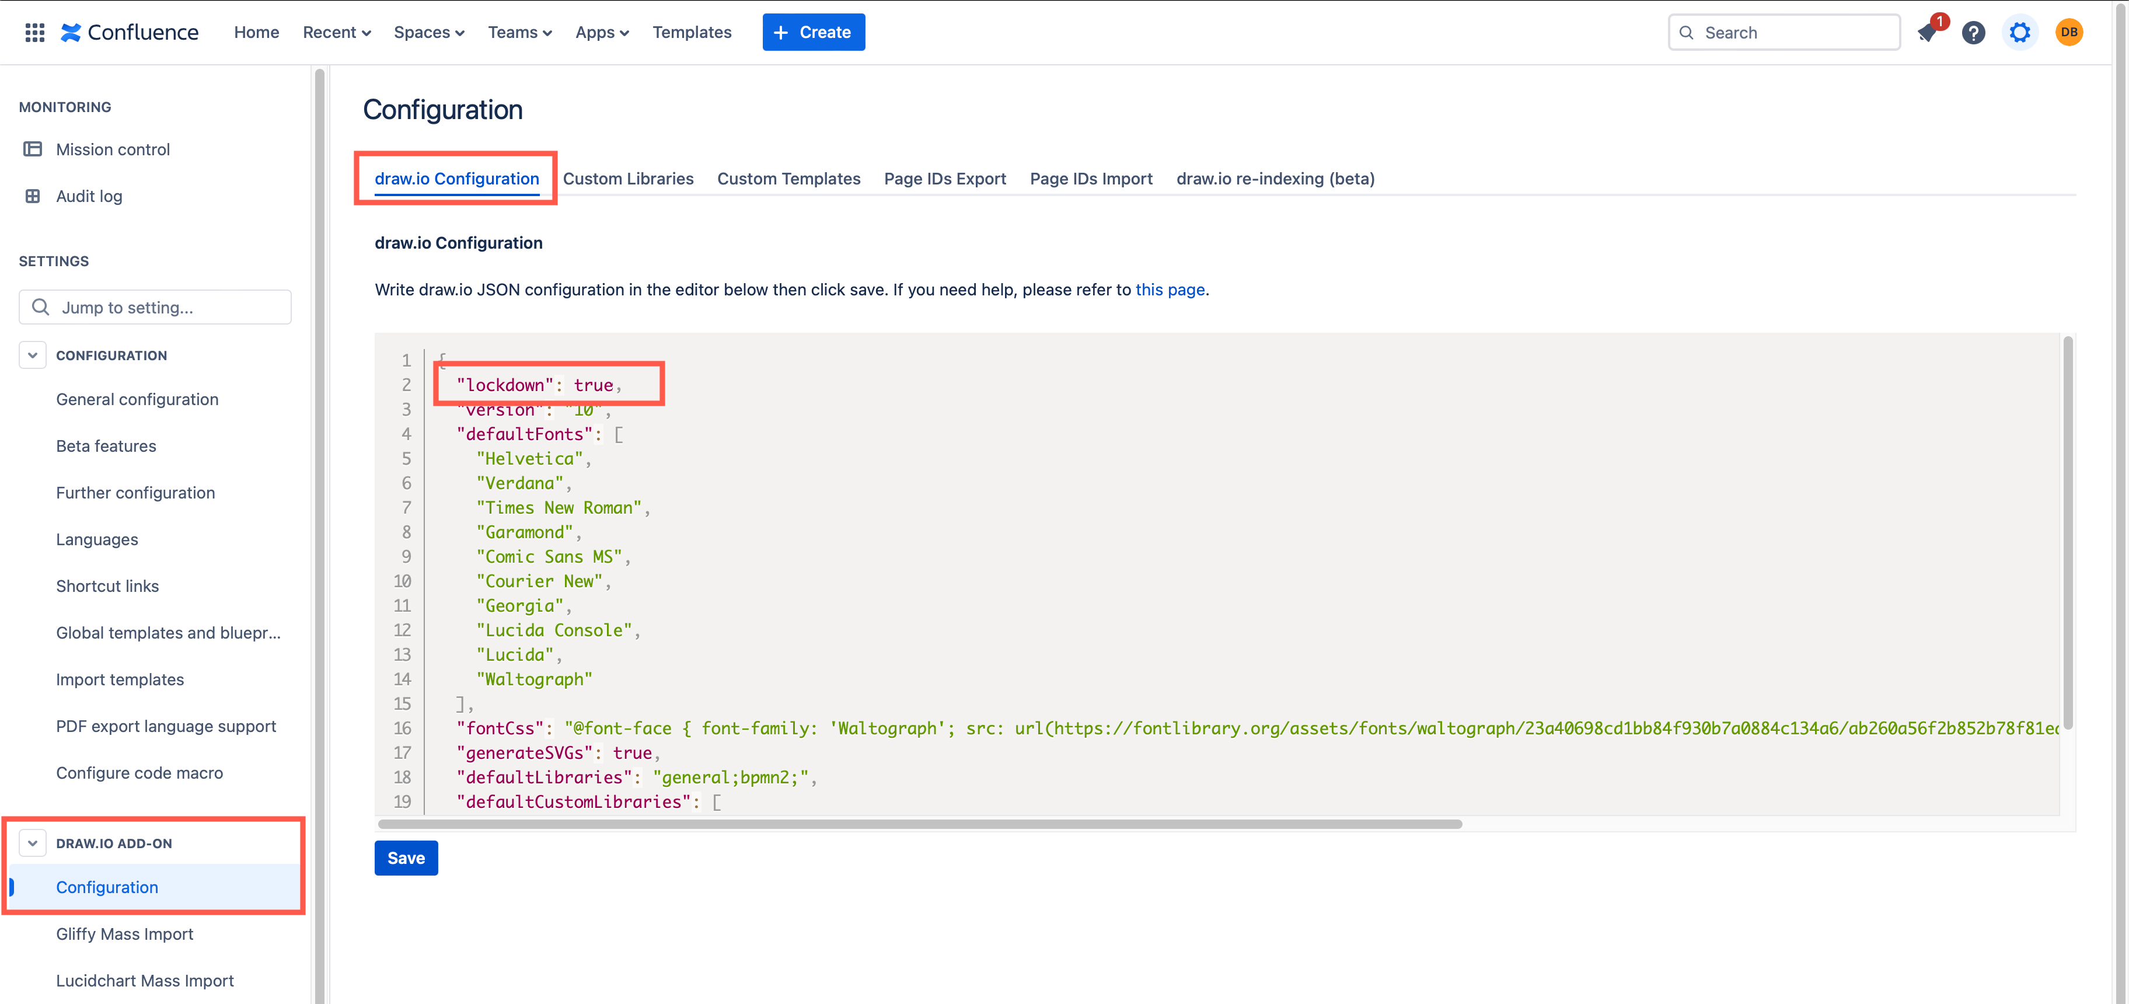Viewport: 2129px width, 1004px height.
Task: Open Shortcut links settings
Action: (x=107, y=586)
